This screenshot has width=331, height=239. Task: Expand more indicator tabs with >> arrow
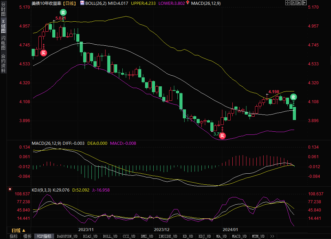click(272, 236)
